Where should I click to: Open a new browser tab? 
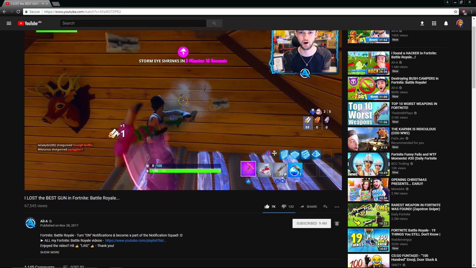(x=56, y=4)
